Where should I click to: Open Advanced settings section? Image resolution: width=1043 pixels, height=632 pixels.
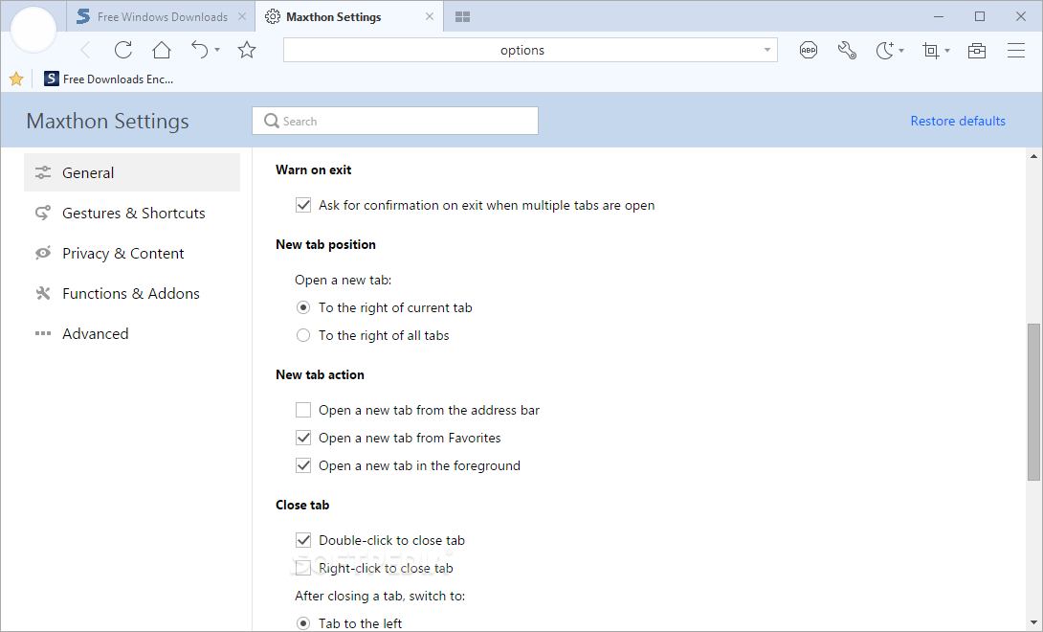click(132, 333)
